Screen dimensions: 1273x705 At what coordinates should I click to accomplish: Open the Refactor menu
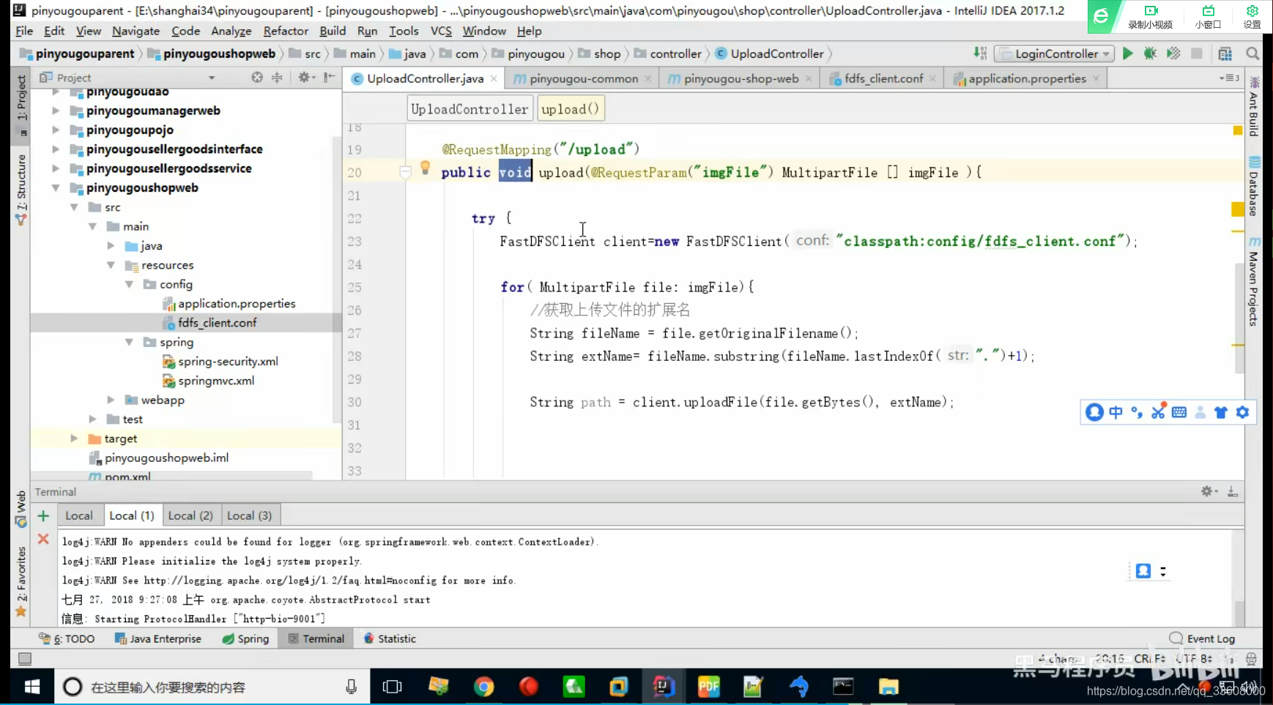click(286, 31)
